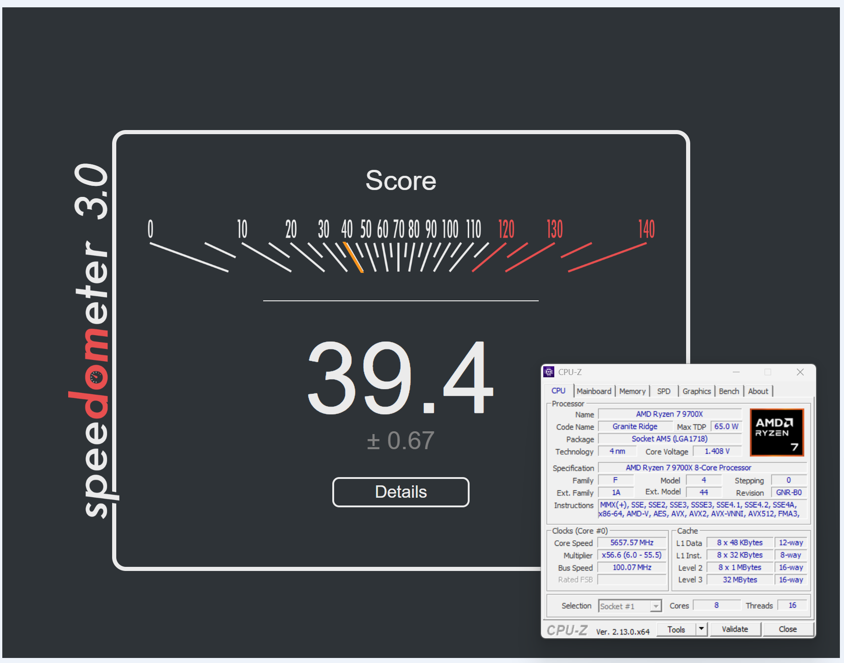Click the 39.4 score value
This screenshot has height=663, width=844.
coord(401,378)
